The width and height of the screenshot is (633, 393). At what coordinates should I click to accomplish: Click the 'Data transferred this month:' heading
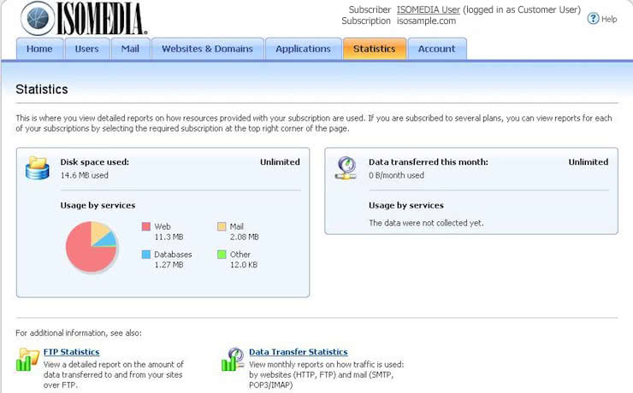[x=429, y=162]
